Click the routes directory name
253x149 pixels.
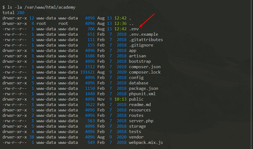click(x=136, y=115)
